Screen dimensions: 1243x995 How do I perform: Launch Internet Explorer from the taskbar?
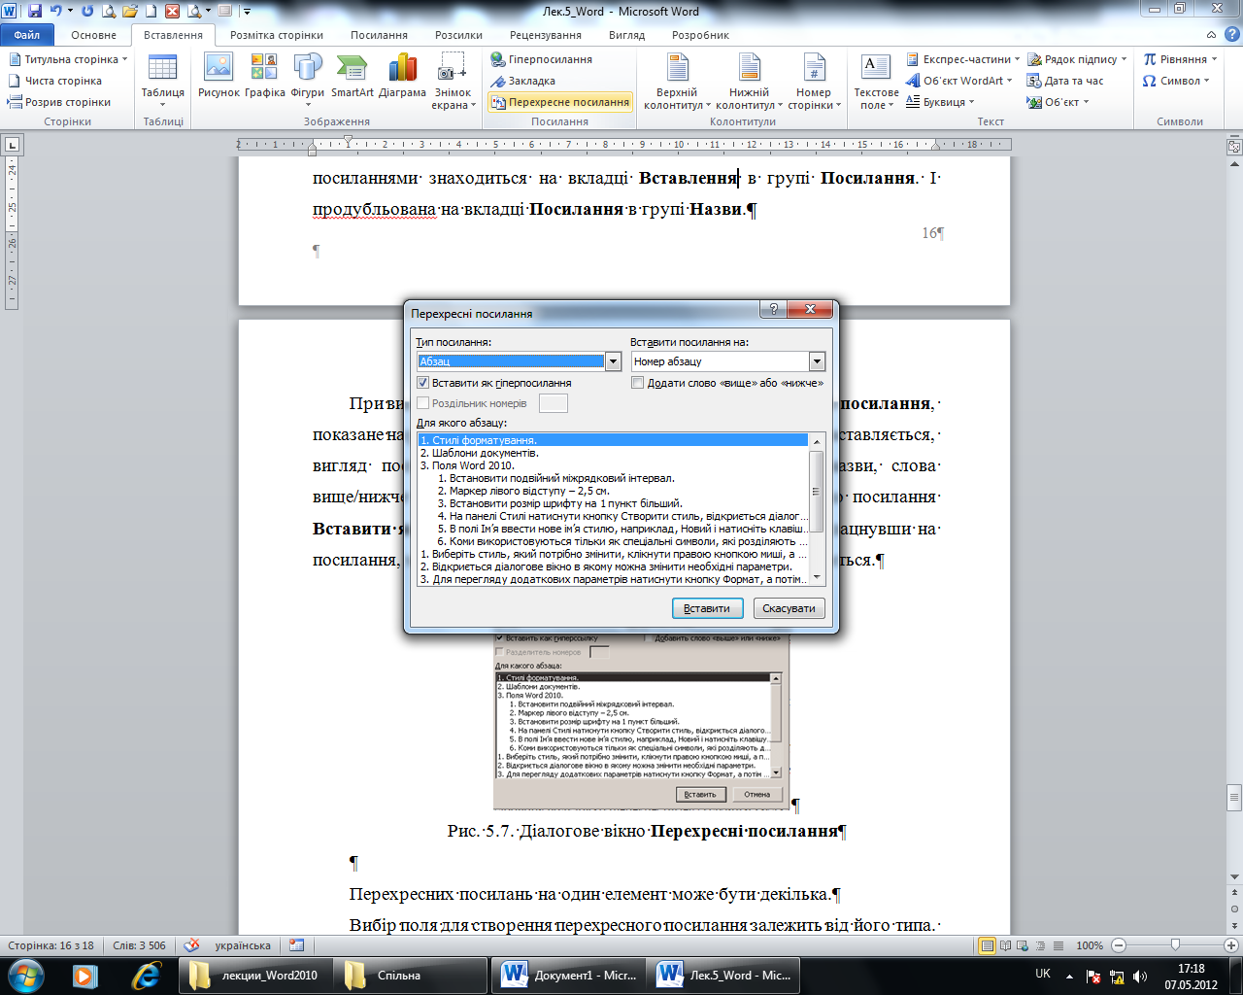tap(147, 975)
